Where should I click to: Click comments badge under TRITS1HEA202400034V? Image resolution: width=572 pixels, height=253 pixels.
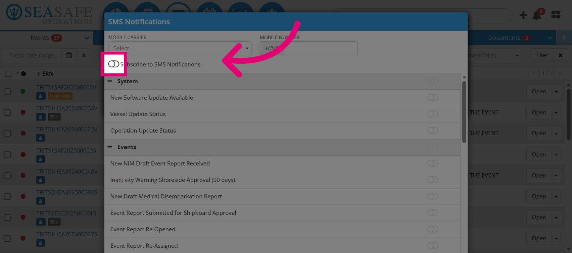pos(54,117)
